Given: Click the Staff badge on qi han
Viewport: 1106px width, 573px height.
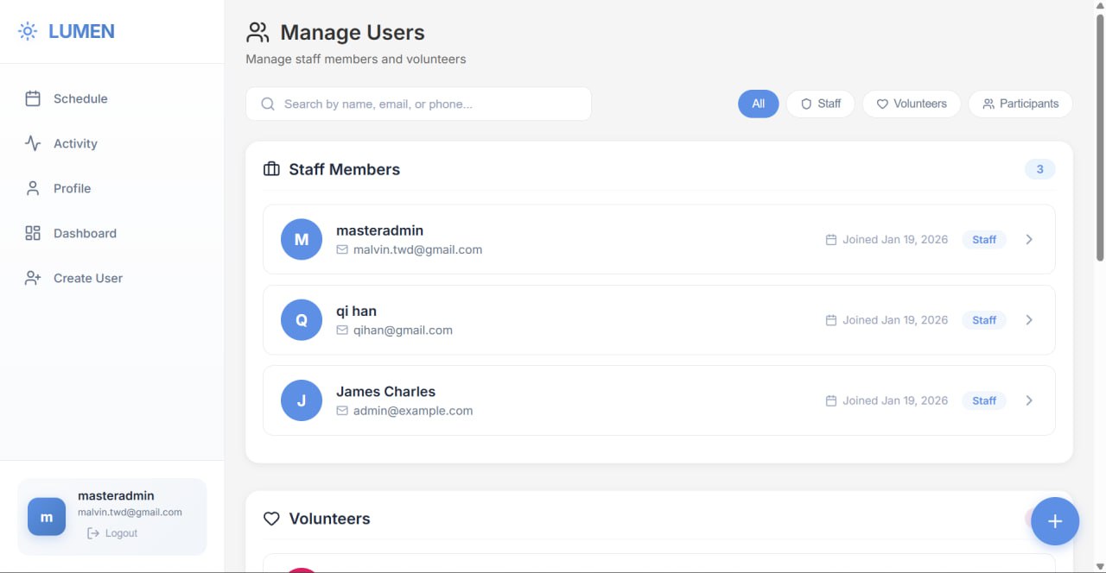Looking at the screenshot, I should (x=984, y=320).
